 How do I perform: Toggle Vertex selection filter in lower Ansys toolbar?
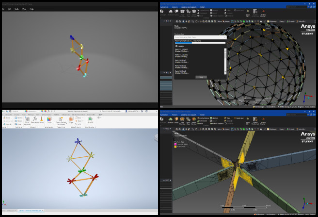point(236,129)
